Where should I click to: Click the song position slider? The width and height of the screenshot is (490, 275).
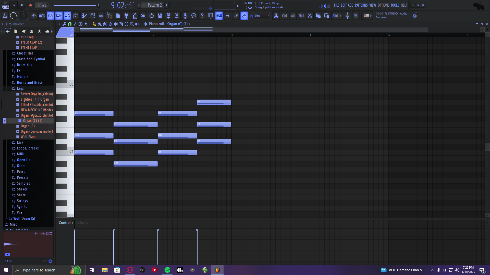tap(77, 5)
